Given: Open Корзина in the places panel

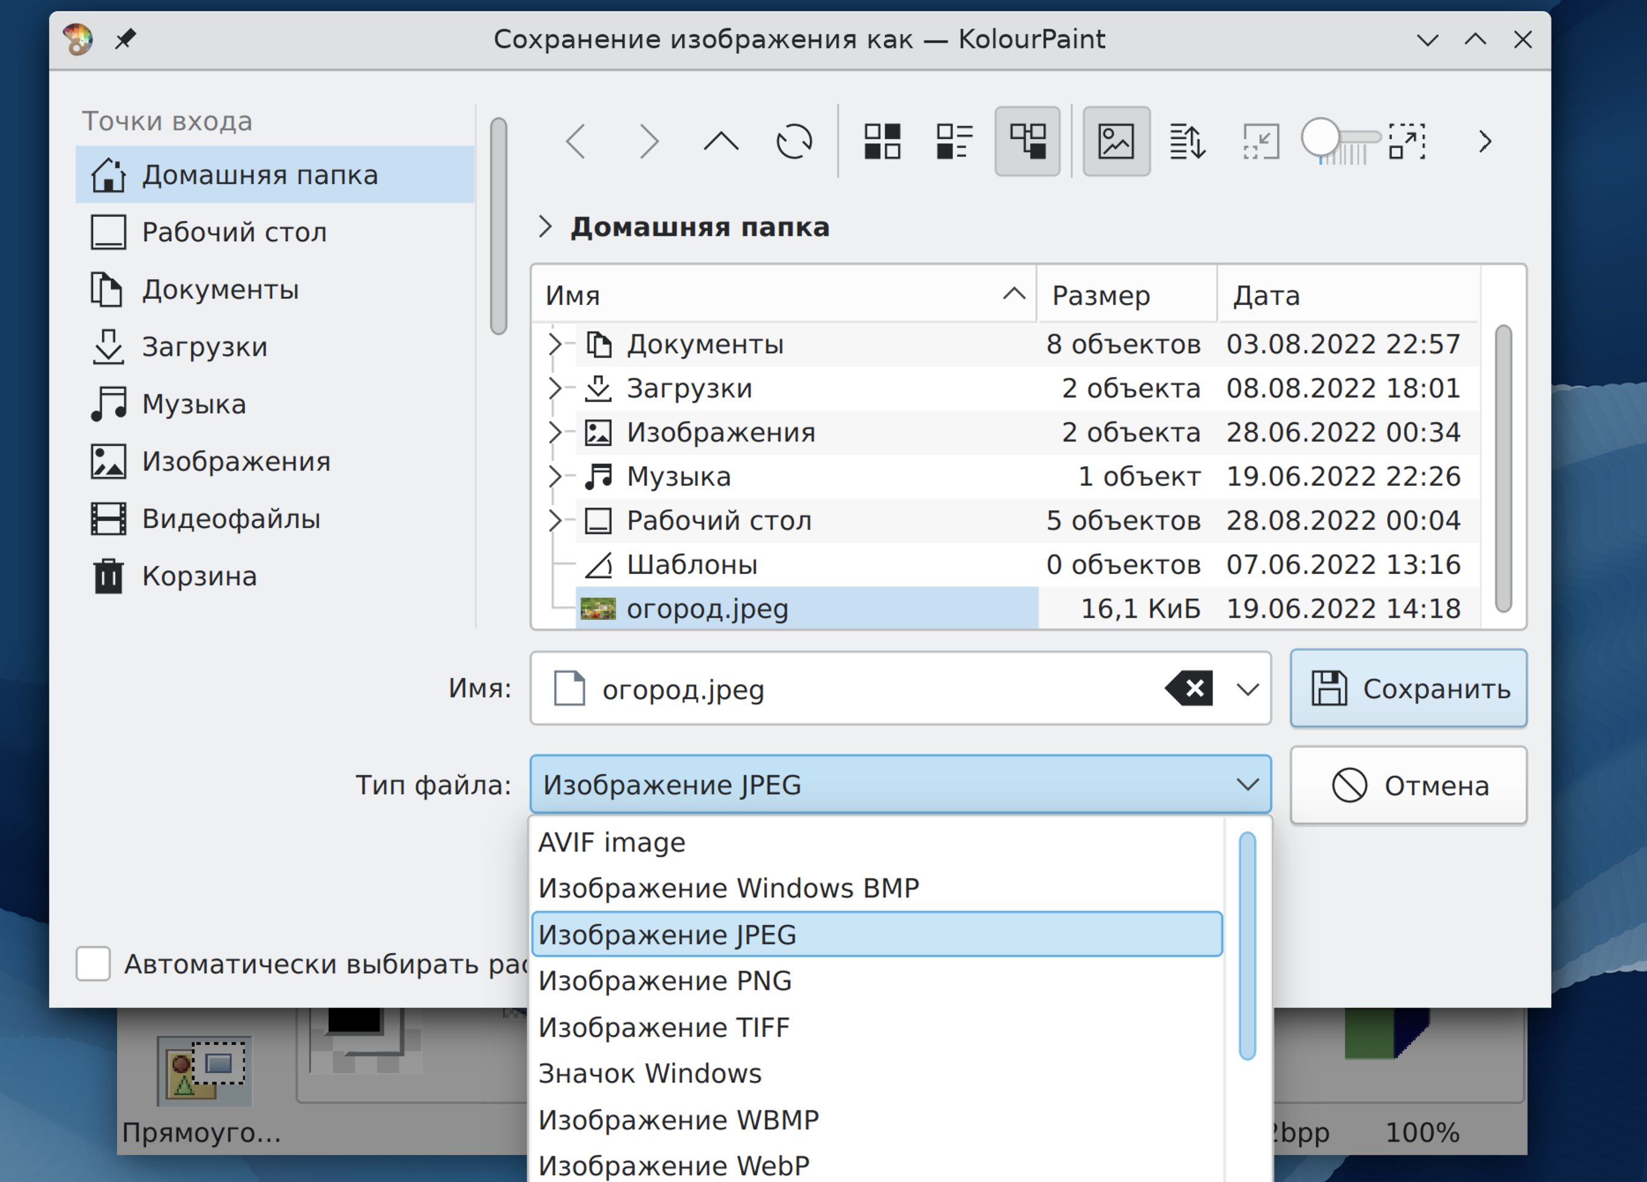Looking at the screenshot, I should click(x=274, y=576).
